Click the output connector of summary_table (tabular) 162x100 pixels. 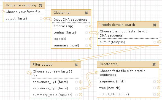point(80,95)
